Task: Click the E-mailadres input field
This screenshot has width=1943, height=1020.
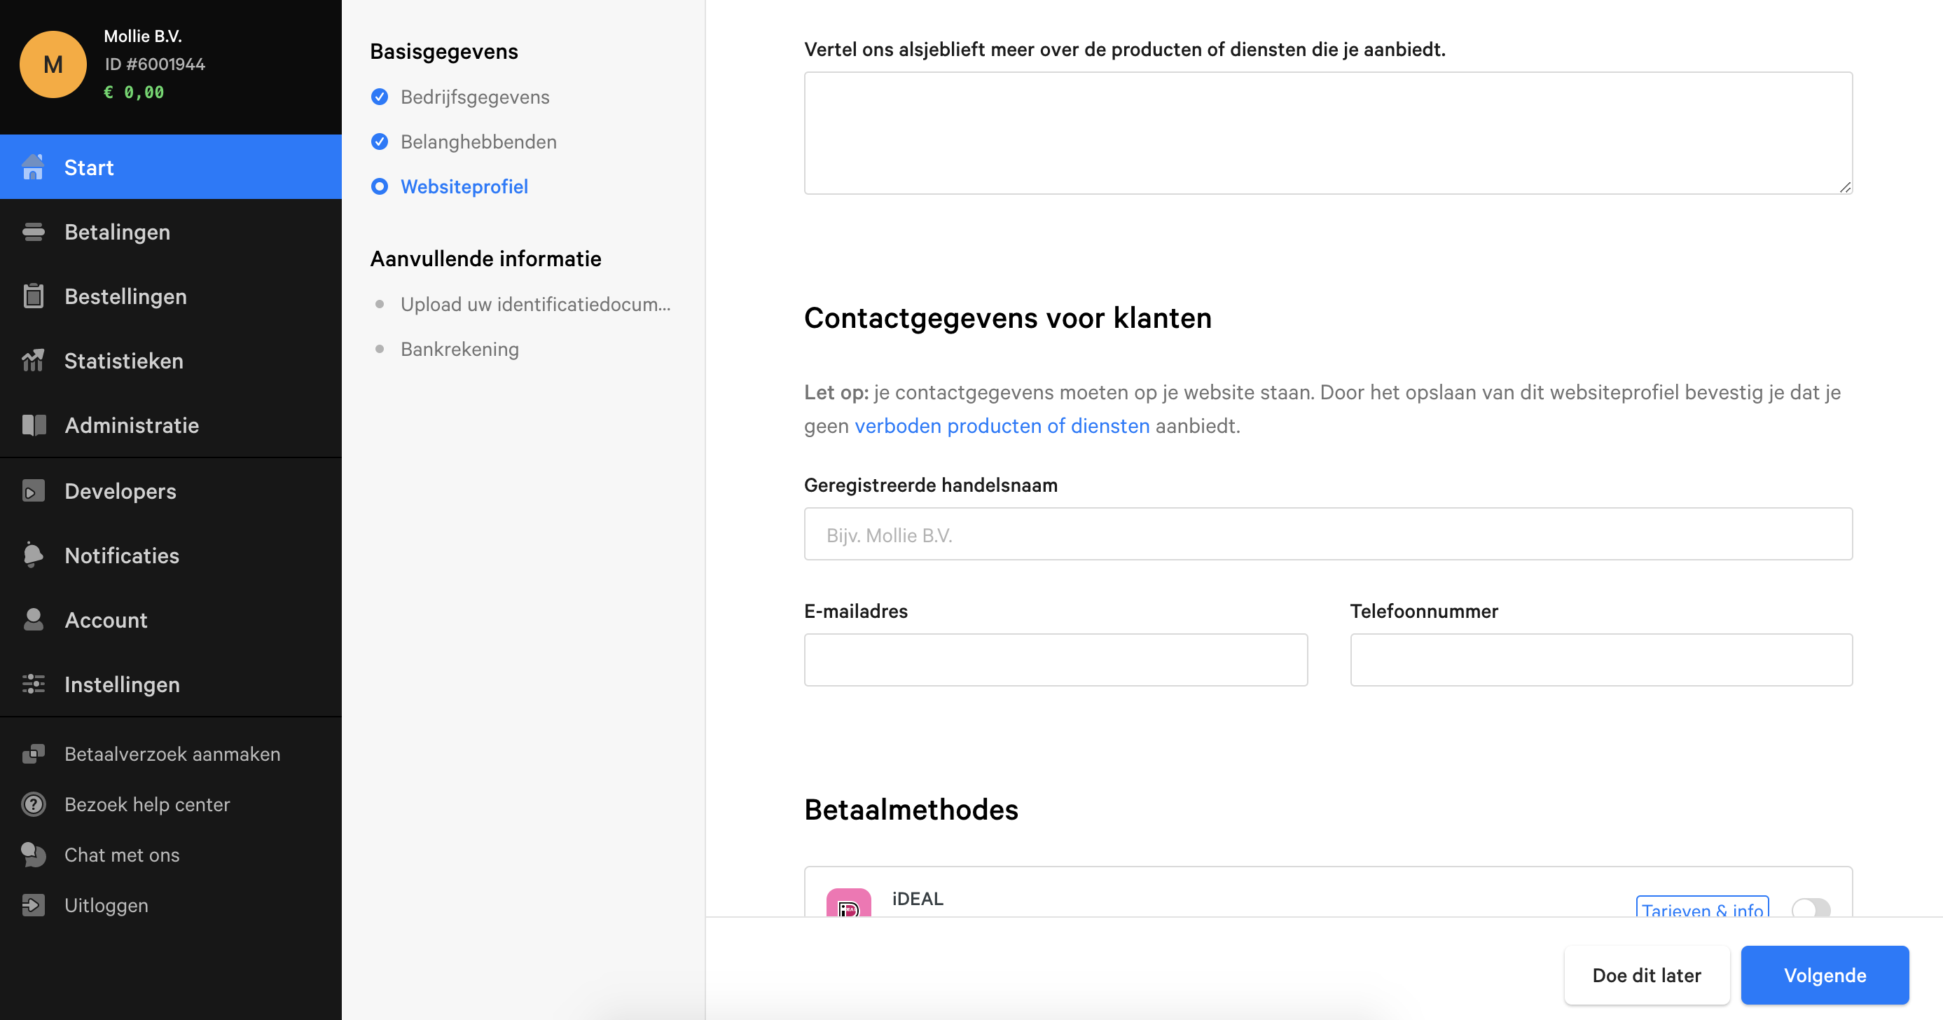Action: (1056, 659)
